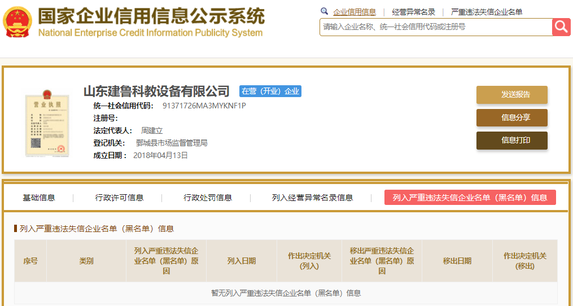Click the 暂无列入严重违法失信企业名单 empty row message
The width and height of the screenshot is (573, 306).
286,293
